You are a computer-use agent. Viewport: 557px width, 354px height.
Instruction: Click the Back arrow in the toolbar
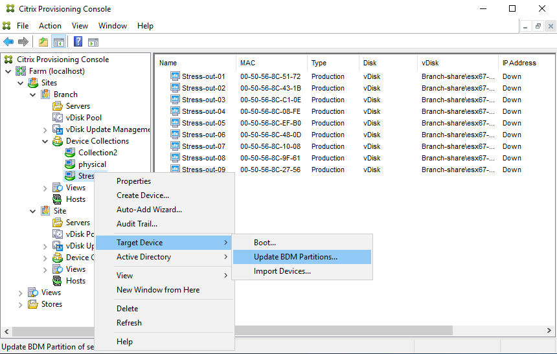click(x=8, y=42)
